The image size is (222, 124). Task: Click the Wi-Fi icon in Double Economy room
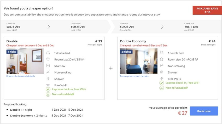[x=161, y=78]
